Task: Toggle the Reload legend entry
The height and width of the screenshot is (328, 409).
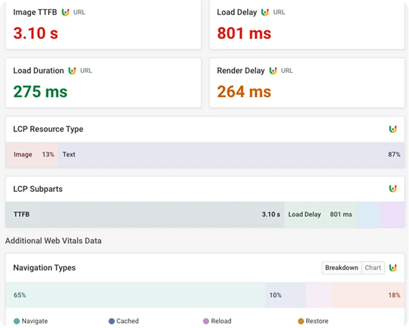Action: (217, 321)
